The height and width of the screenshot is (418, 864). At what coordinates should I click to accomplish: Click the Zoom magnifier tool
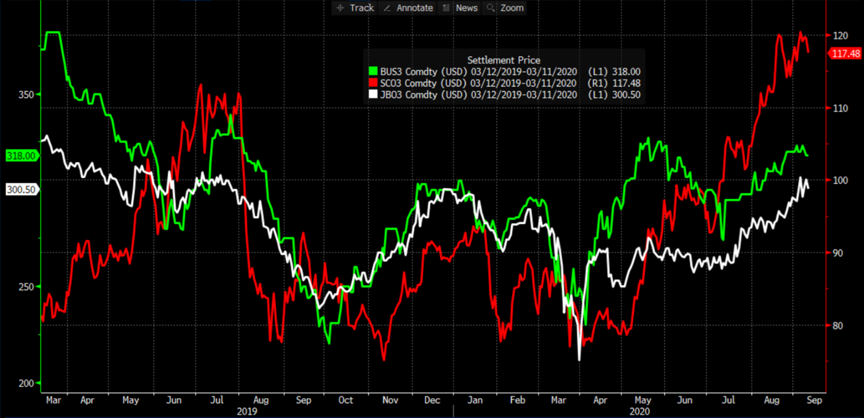[505, 8]
